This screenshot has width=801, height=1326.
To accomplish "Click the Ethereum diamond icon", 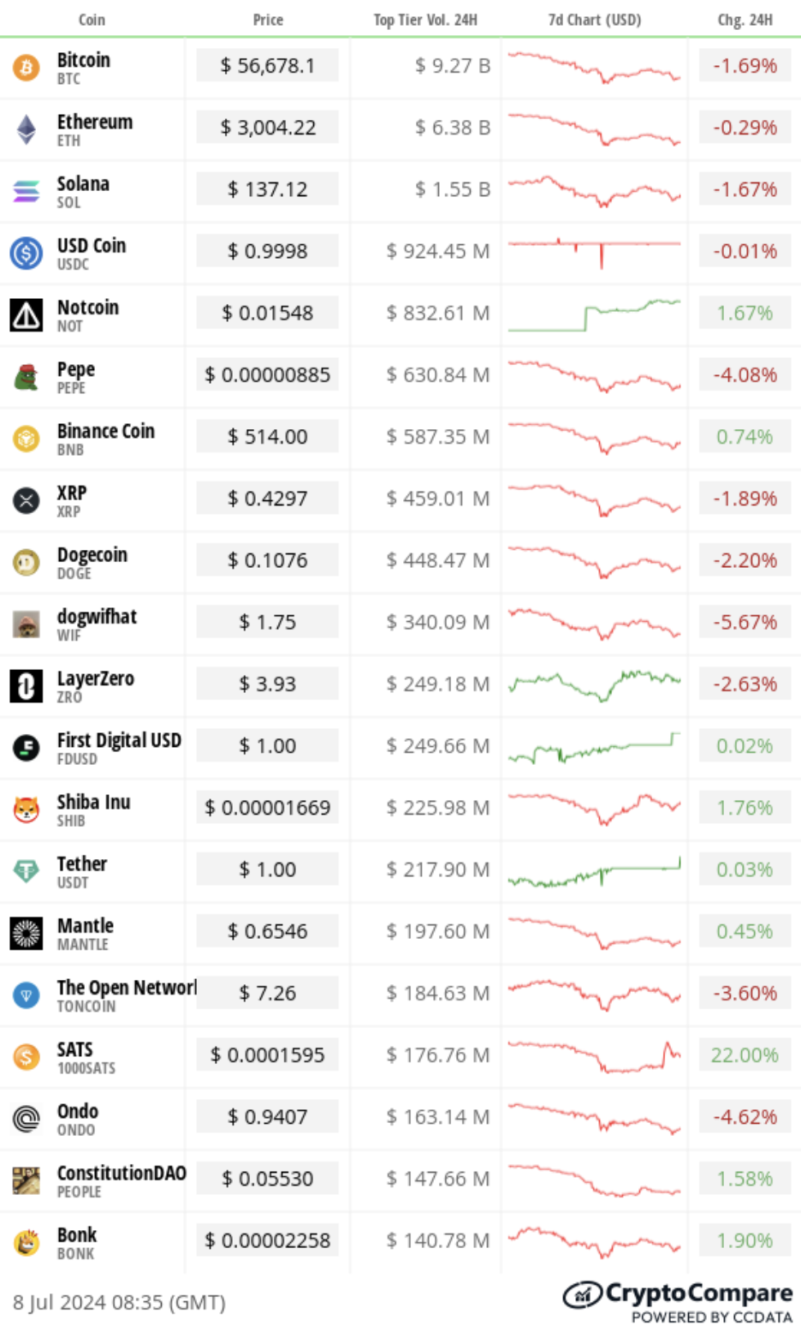I will 27,129.
